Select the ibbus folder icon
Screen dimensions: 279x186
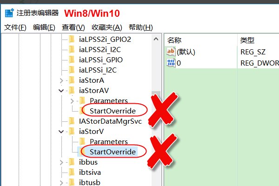point(72,162)
